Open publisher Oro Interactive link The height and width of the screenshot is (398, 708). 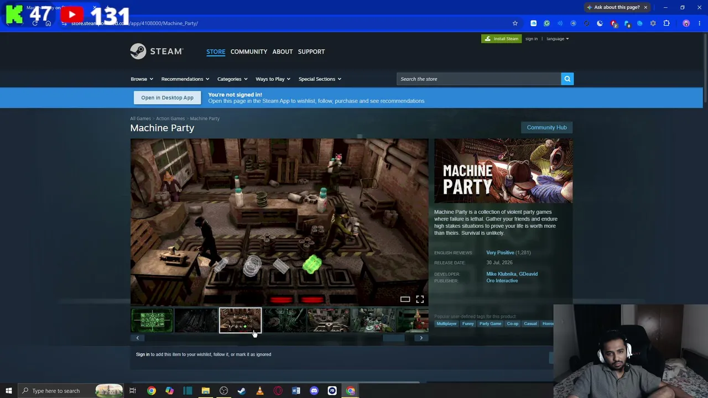tap(502, 281)
